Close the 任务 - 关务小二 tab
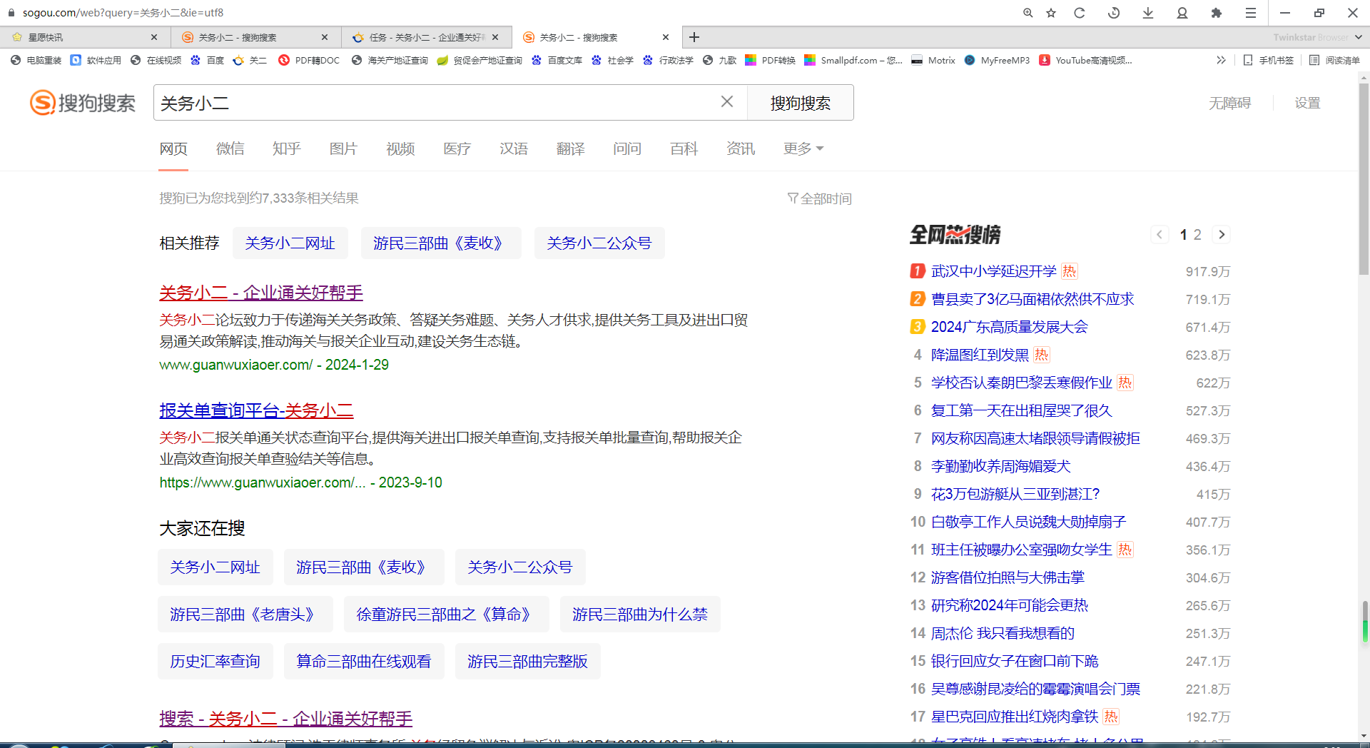This screenshot has height=748, width=1370. click(x=495, y=37)
